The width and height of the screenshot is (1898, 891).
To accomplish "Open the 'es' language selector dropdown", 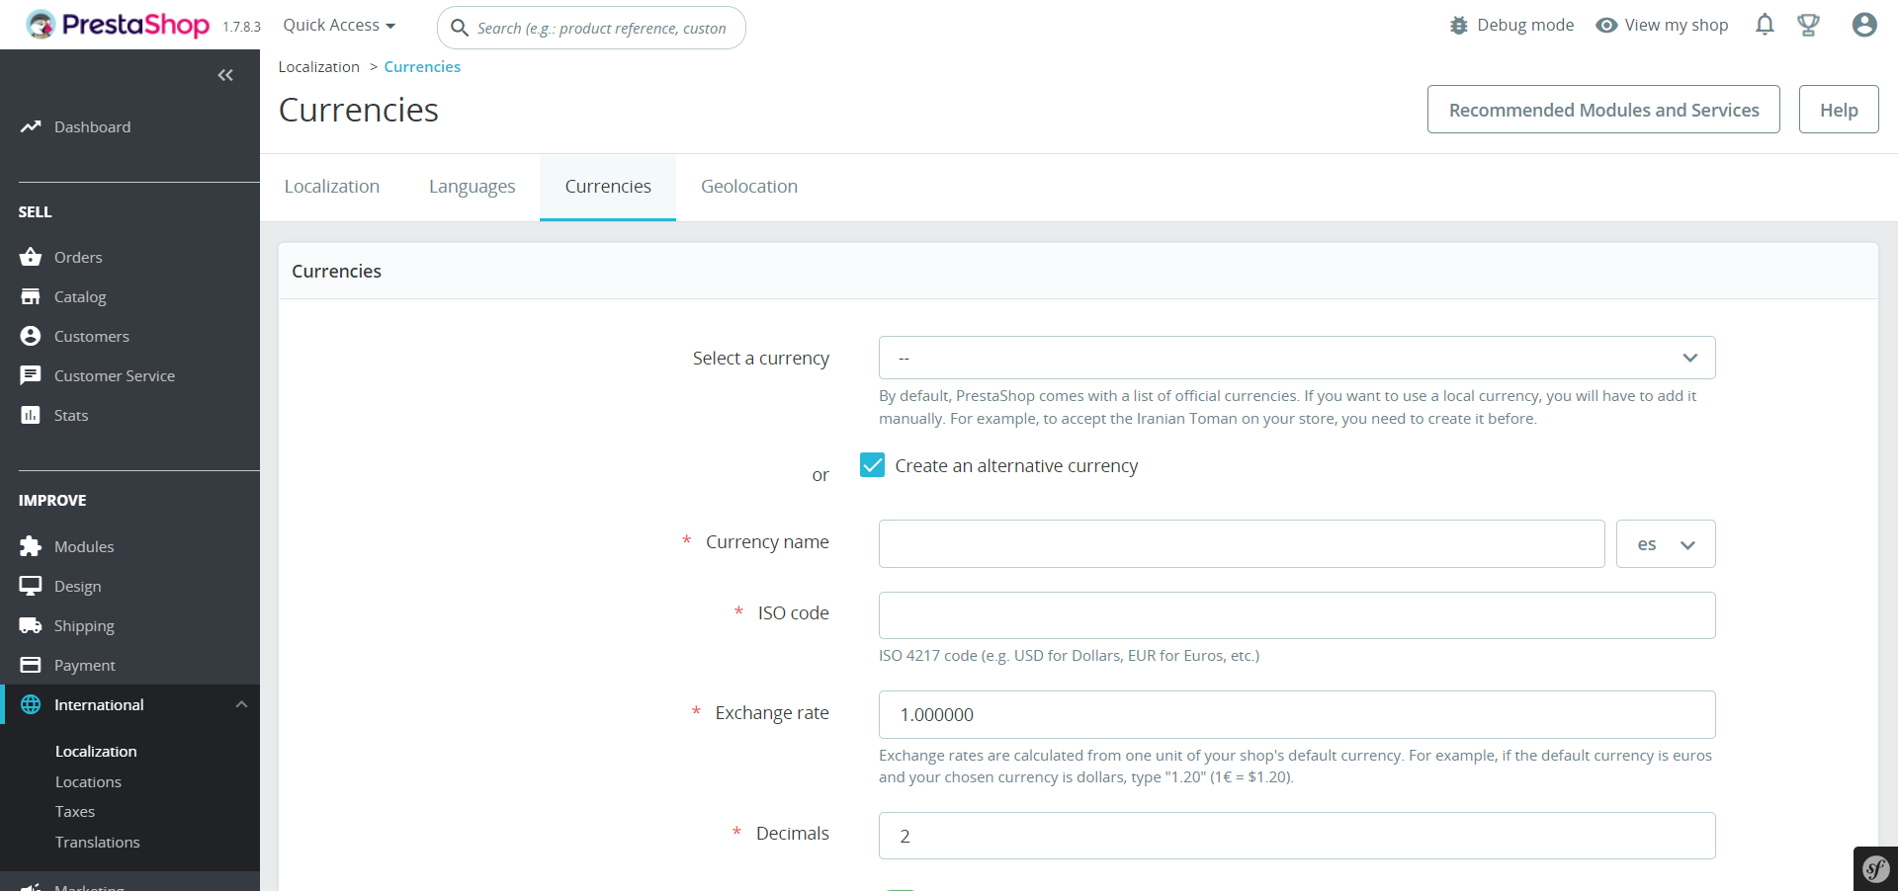I will [1665, 544].
